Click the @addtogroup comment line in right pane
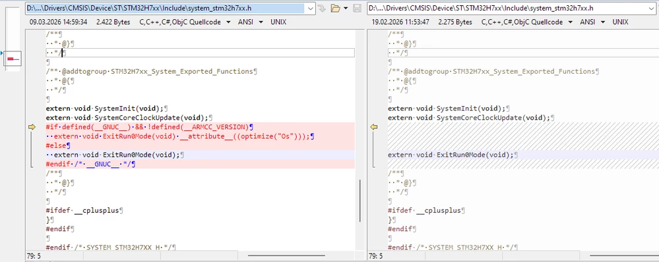 pos(493,72)
